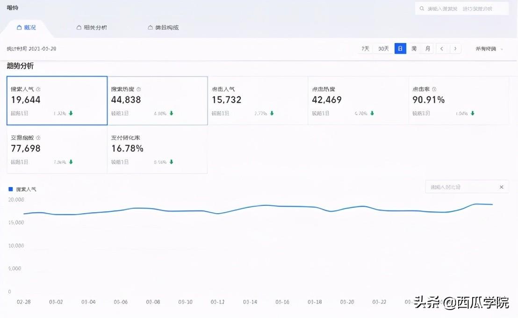518x318 pixels.
Task: Select the active blue 日 granularity button
Action: point(400,49)
